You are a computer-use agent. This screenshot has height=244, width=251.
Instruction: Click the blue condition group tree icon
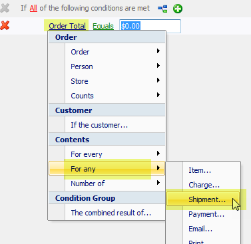162,9
